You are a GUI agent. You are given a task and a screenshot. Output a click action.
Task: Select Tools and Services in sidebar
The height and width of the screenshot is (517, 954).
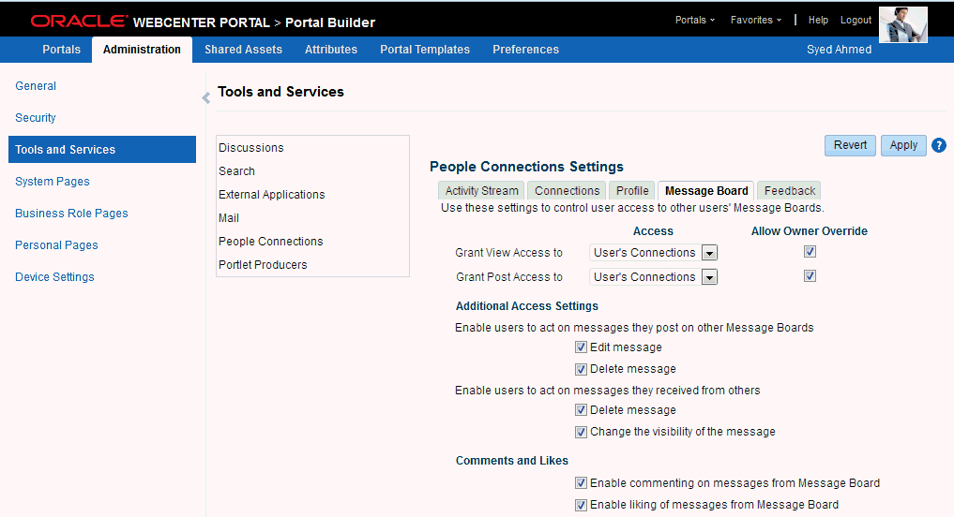coord(102,150)
